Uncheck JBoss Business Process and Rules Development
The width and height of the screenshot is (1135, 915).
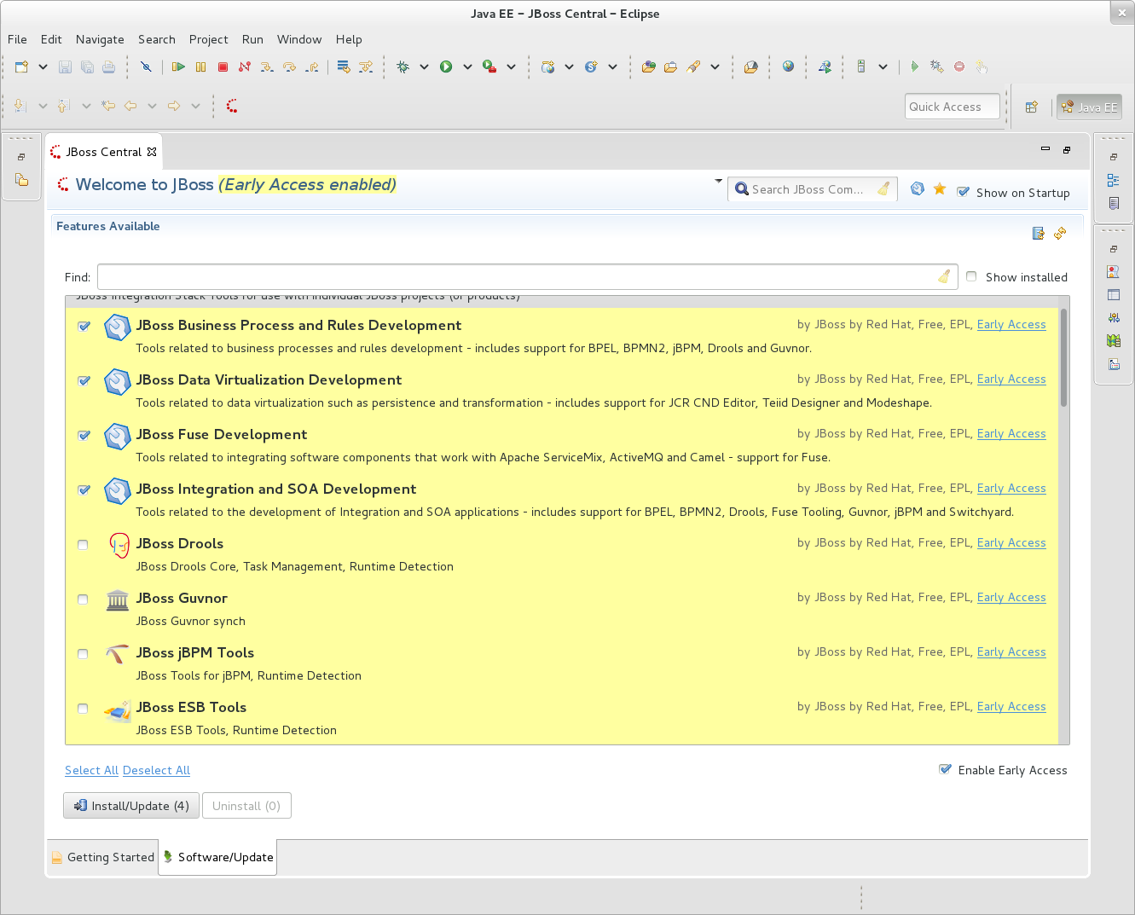coord(84,326)
